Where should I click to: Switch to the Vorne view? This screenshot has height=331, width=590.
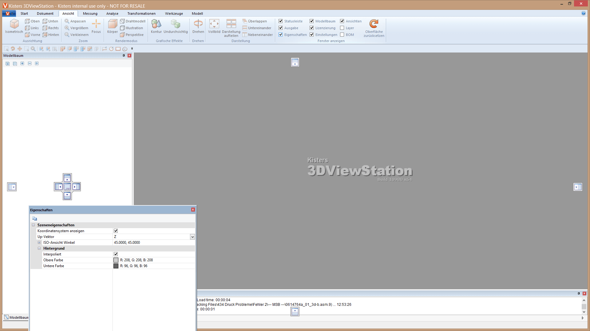33,35
